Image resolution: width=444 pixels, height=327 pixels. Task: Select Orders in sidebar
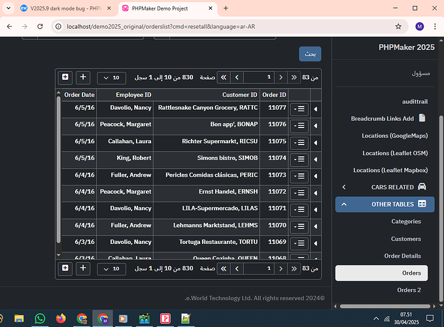381,273
